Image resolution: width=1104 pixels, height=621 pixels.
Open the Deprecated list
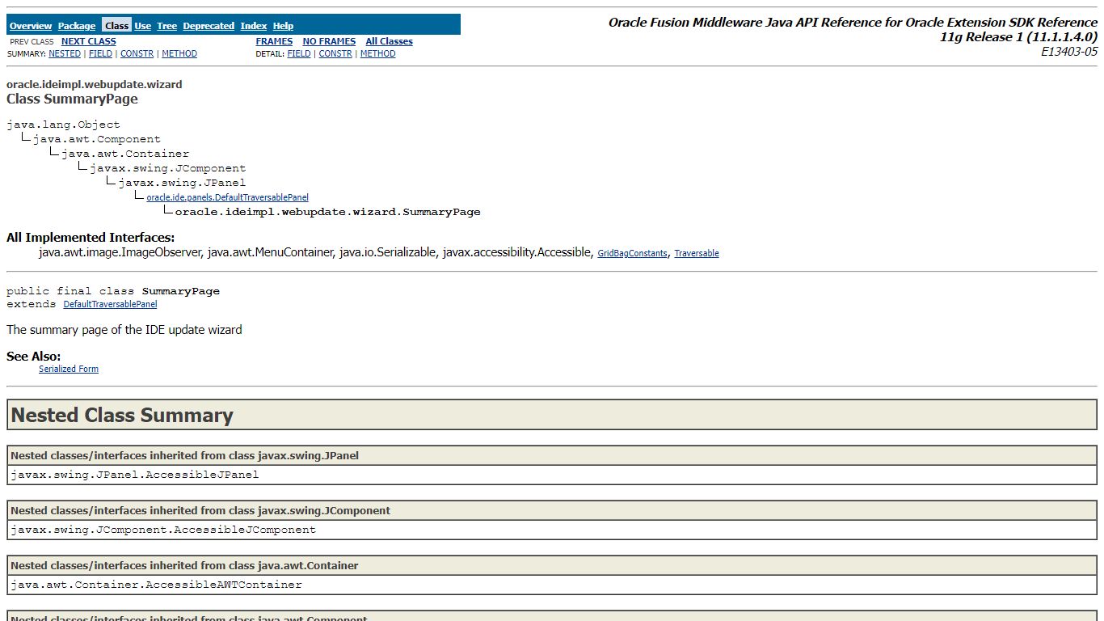click(x=209, y=26)
